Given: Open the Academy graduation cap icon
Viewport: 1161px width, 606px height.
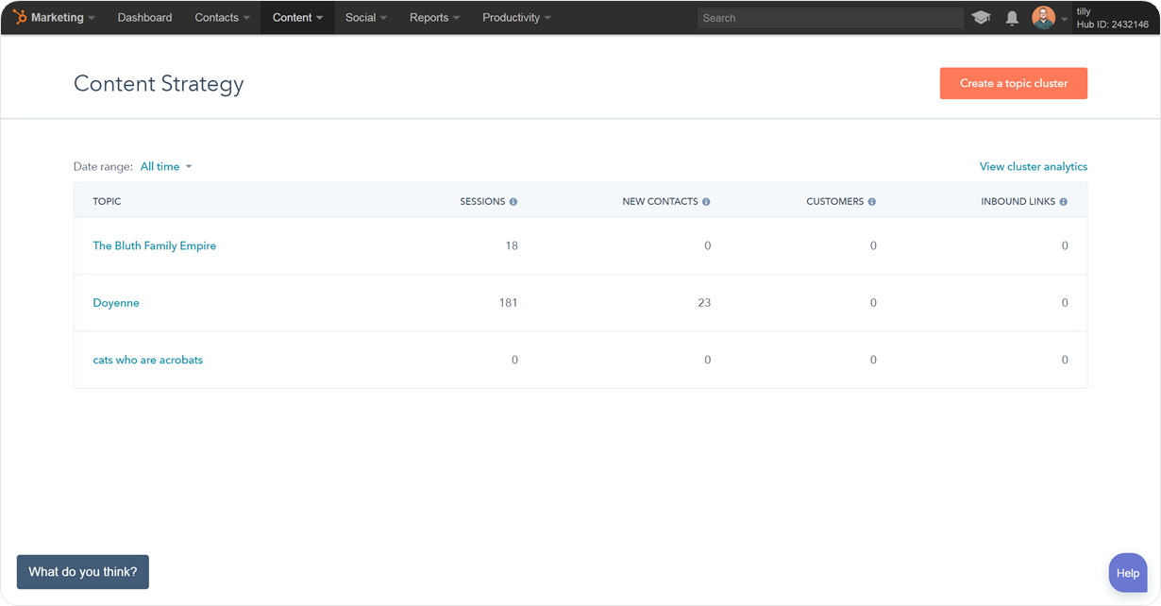Looking at the screenshot, I should [981, 18].
